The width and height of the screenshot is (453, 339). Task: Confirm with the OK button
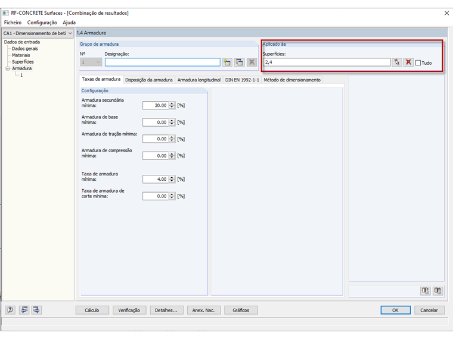tap(396, 310)
